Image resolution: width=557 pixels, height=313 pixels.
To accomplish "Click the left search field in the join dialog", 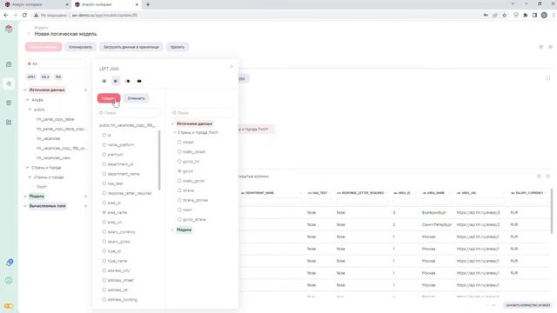I will pyautogui.click(x=129, y=113).
